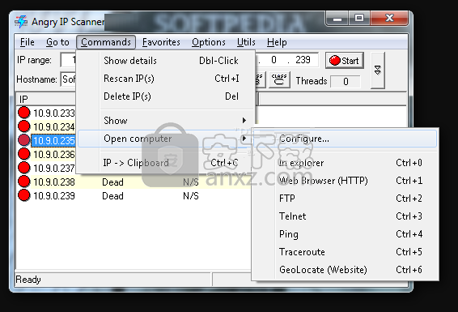This screenshot has width=458, height=312.
Task: Maximize the Angry IP Scanner window
Action: [359, 19]
